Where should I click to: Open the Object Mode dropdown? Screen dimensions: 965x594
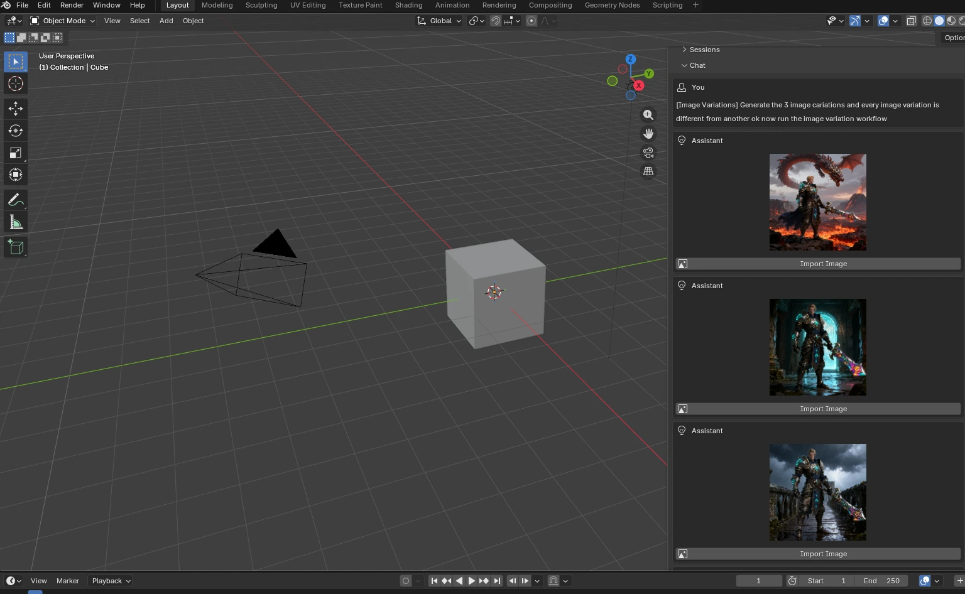point(63,21)
